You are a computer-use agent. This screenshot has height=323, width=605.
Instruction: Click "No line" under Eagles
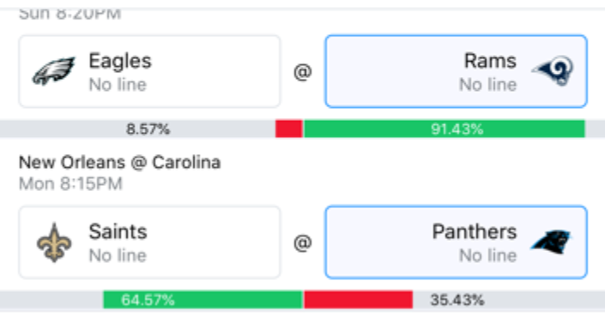(118, 85)
